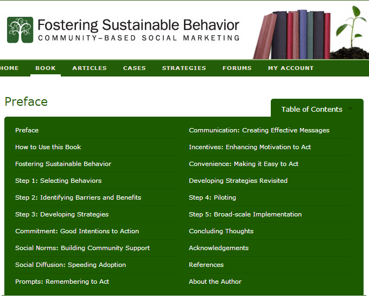Open My Account from navigation bar
This screenshot has width=369, height=300.
[290, 68]
